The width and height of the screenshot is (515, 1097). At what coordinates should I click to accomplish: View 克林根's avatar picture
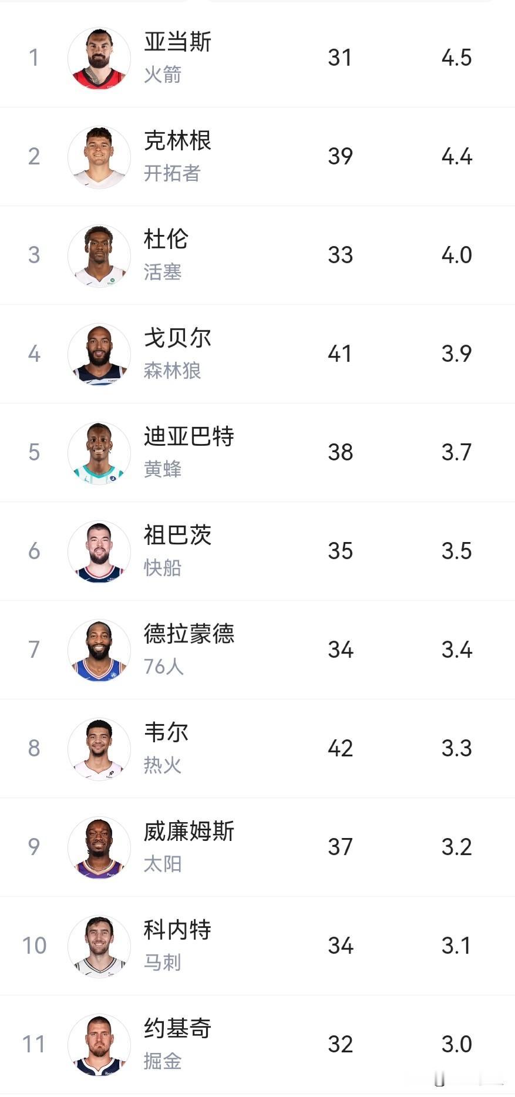coord(99,157)
